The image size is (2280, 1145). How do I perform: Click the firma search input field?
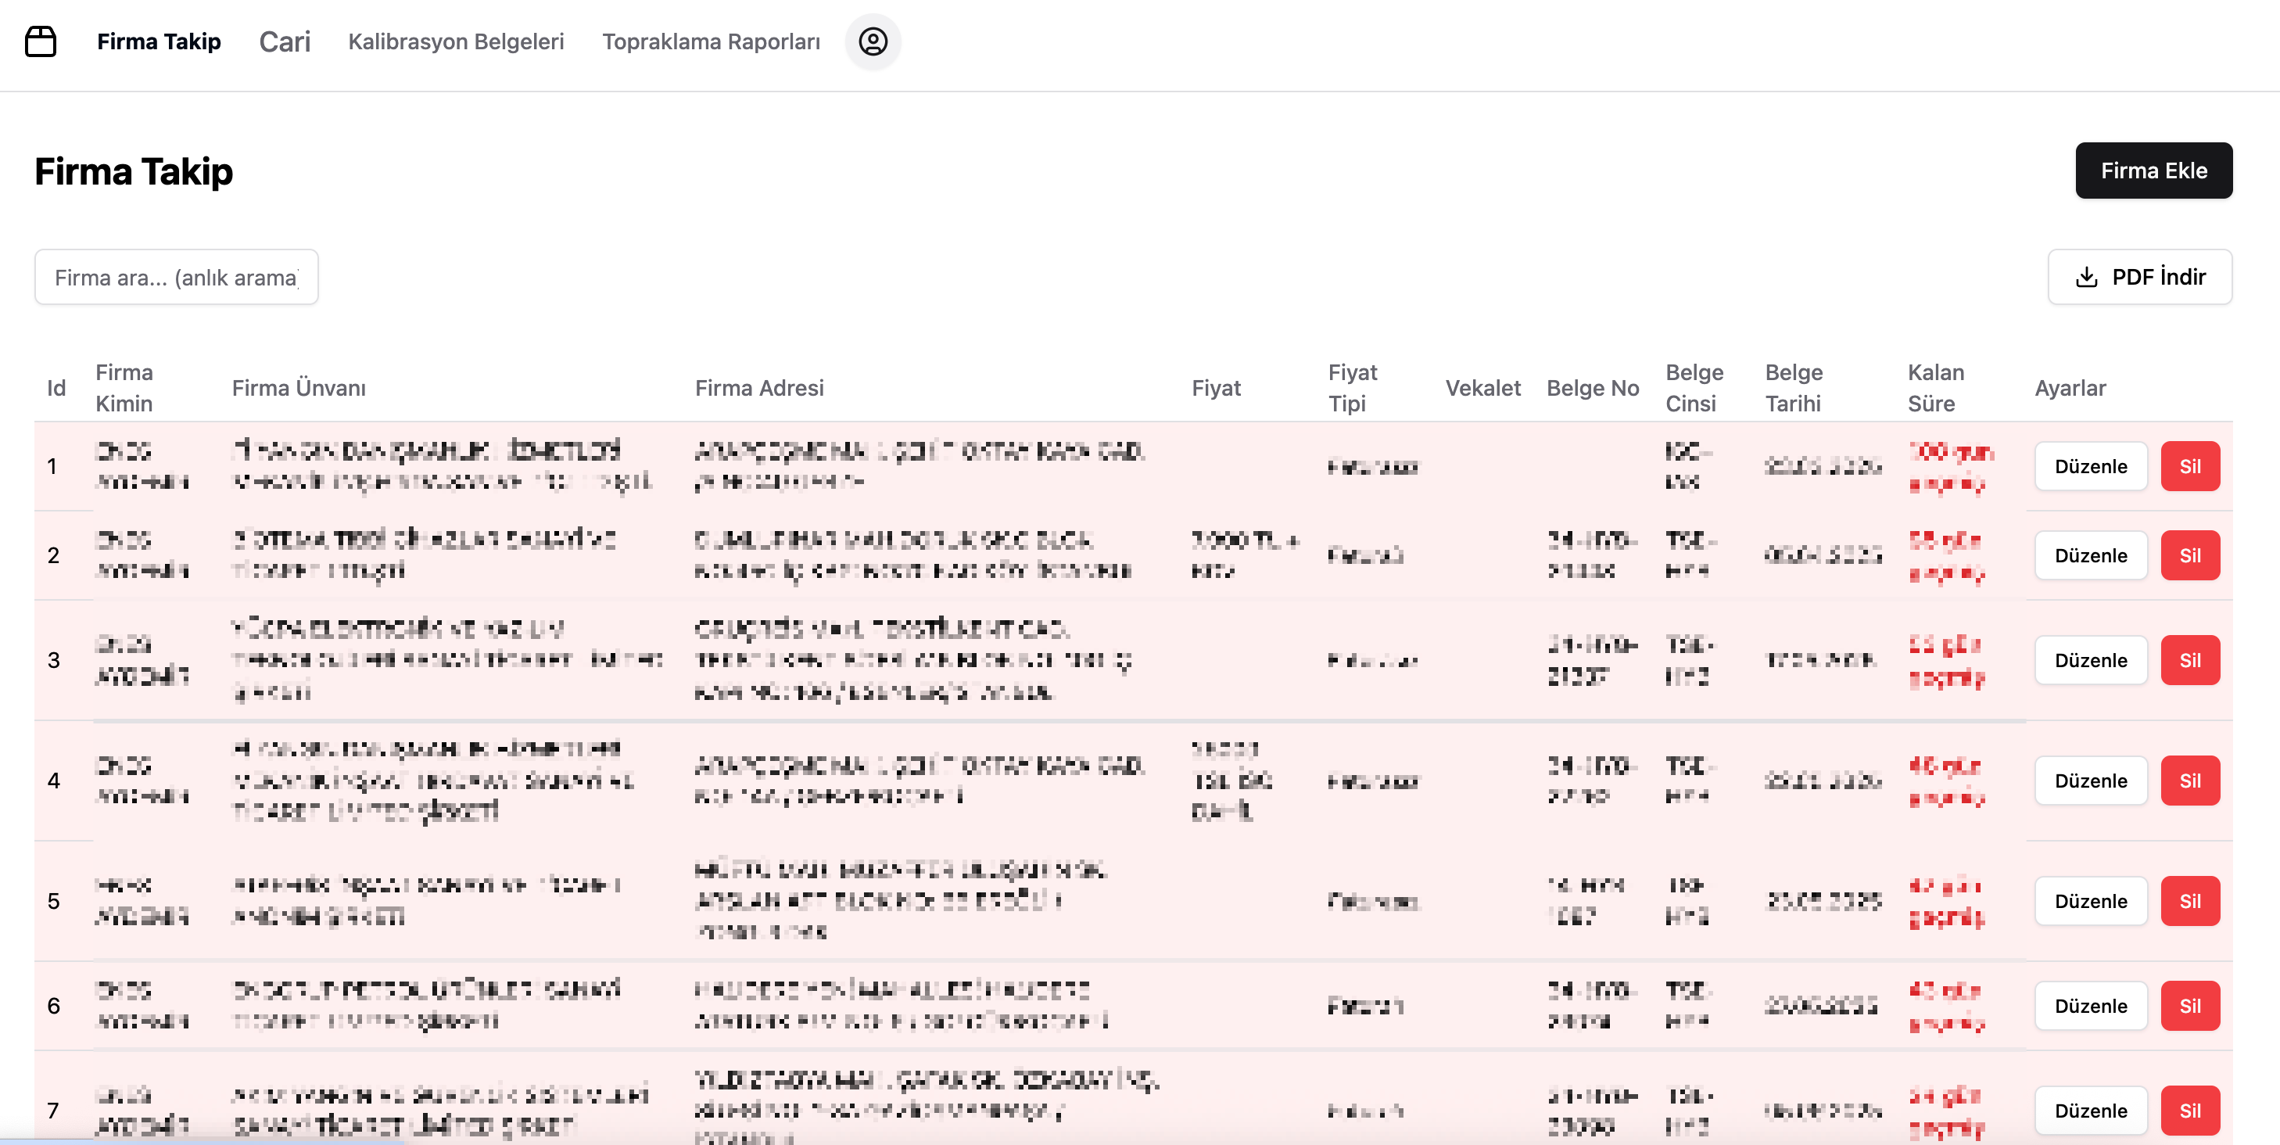[177, 276]
